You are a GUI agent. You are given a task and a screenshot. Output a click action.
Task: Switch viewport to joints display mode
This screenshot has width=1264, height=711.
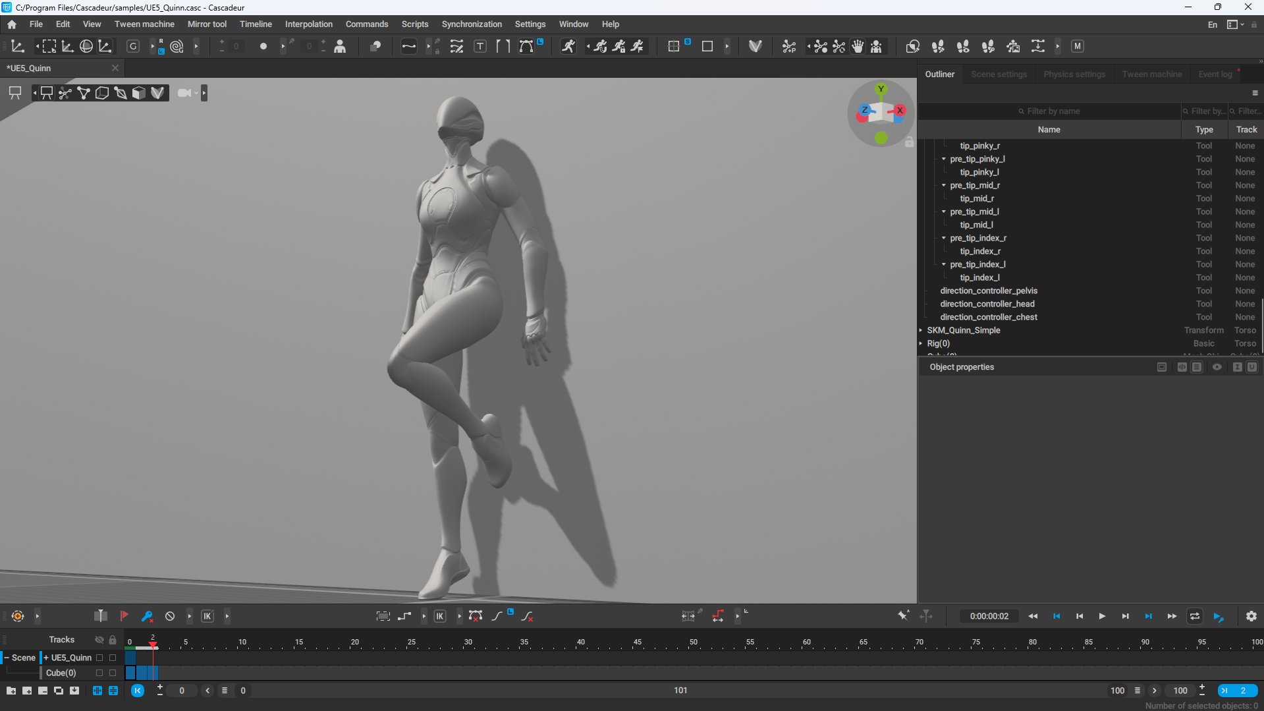pyautogui.click(x=65, y=93)
